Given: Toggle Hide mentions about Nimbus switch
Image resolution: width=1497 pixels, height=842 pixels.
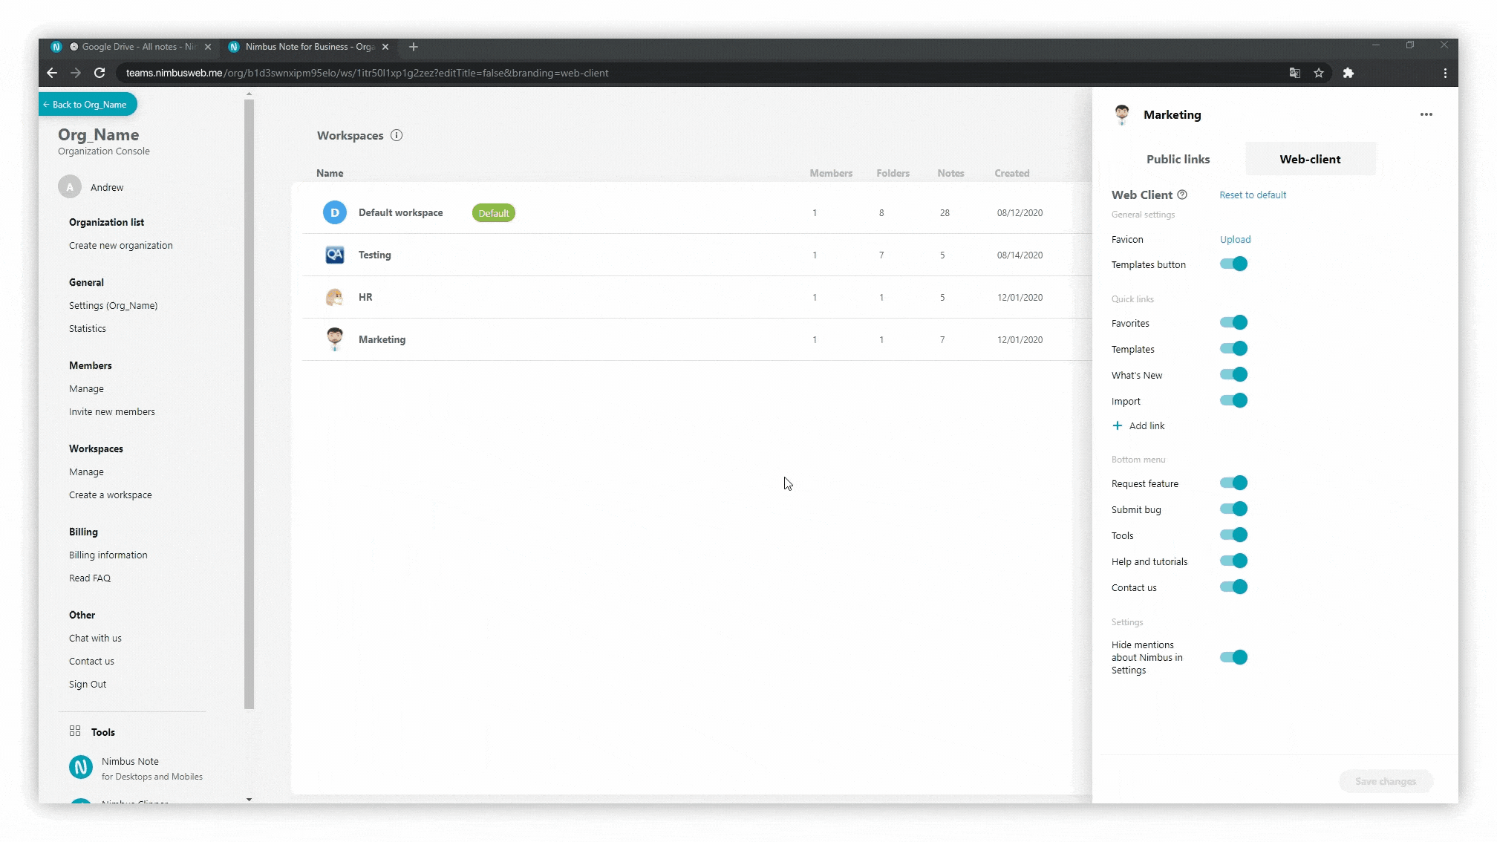Looking at the screenshot, I should pyautogui.click(x=1233, y=657).
